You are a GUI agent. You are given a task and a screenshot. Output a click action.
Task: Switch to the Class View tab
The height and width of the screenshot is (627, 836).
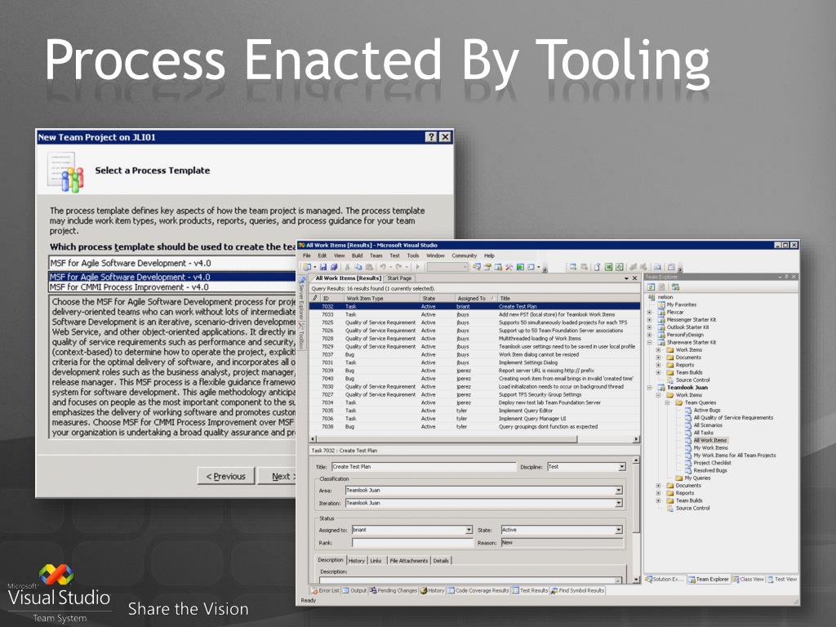point(748,579)
